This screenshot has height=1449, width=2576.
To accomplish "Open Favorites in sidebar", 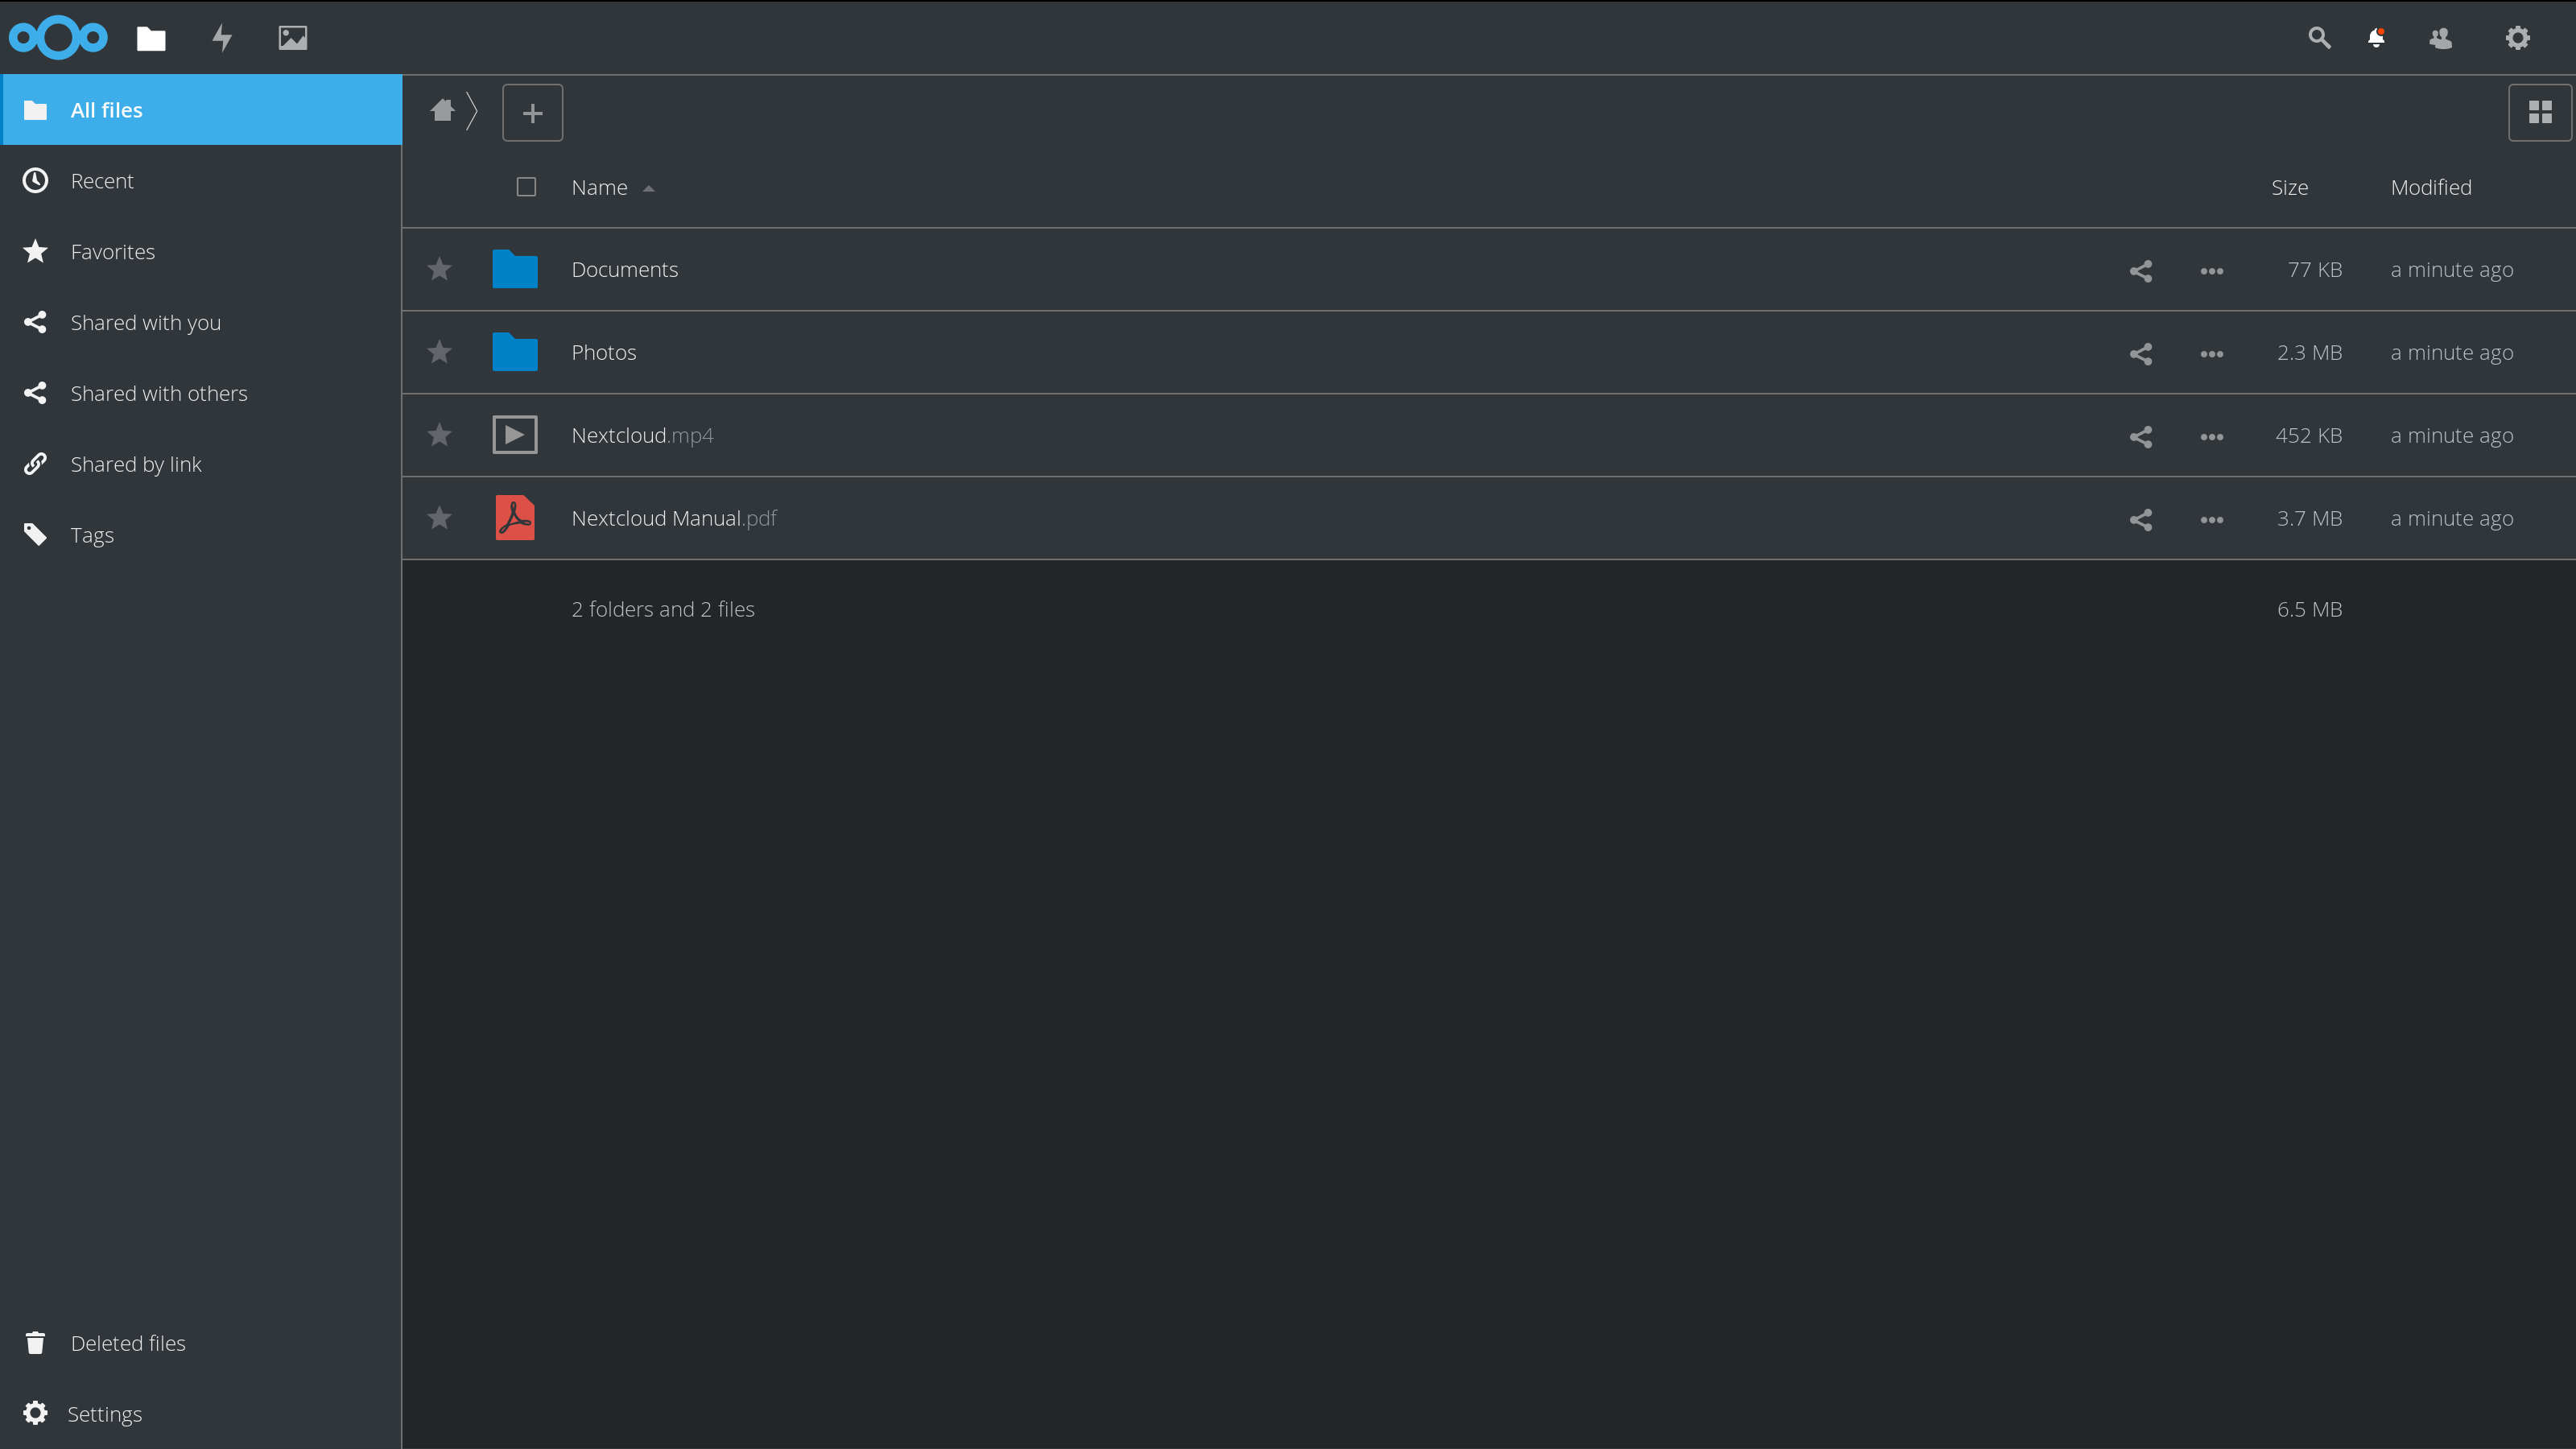I will (x=201, y=252).
